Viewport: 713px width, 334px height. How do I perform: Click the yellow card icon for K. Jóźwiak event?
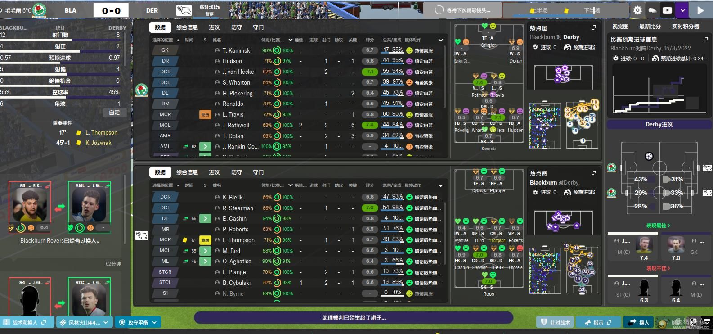(x=78, y=143)
